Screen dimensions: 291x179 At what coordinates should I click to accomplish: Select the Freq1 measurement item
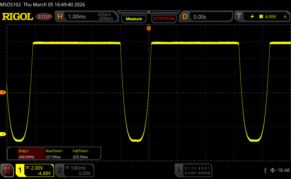[31, 154]
